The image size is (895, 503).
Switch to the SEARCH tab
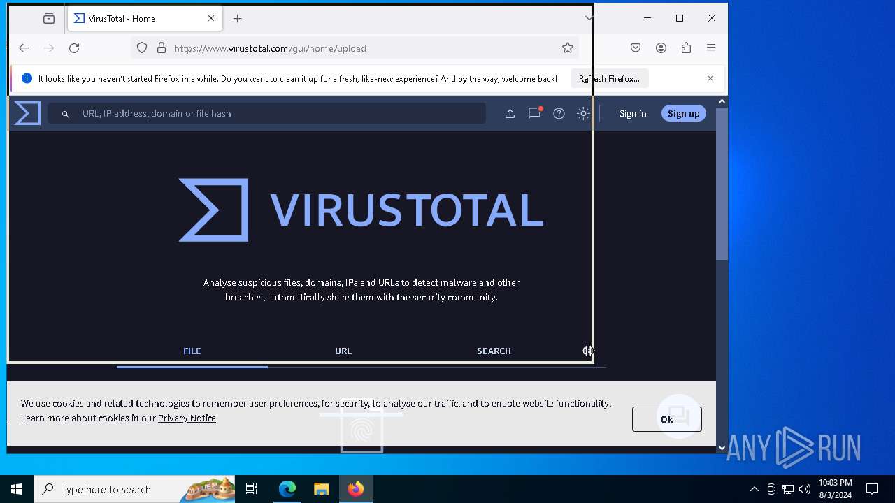(x=494, y=351)
